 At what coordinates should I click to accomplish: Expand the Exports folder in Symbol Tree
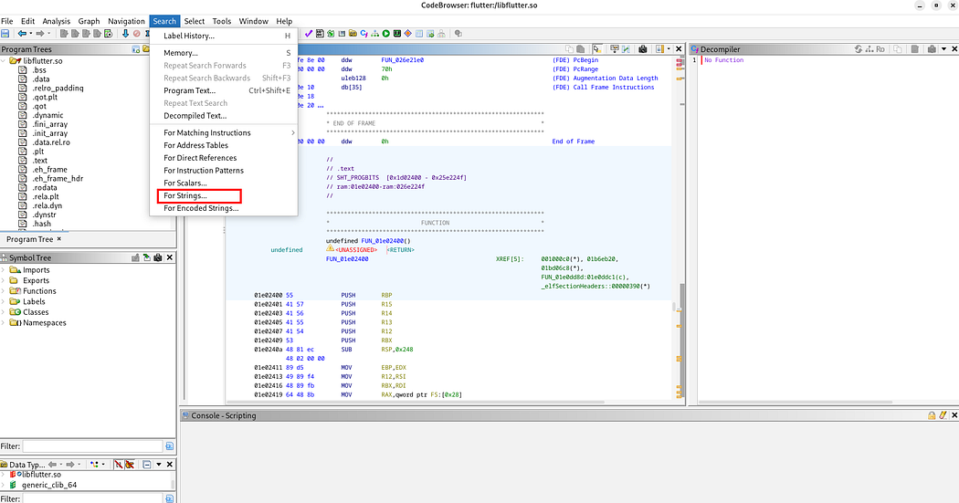4,280
